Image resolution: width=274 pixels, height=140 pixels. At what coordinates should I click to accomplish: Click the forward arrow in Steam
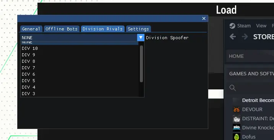pyautogui.click(x=245, y=37)
